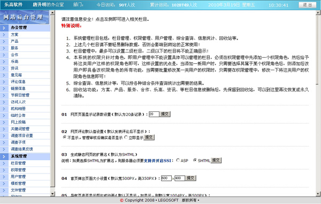Click the sidebar scrollbar up arrow
This screenshot has width=321, height=204.
click(52, 13)
